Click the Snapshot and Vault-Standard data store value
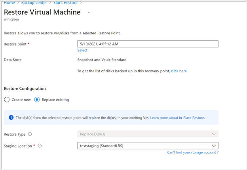 102,60
